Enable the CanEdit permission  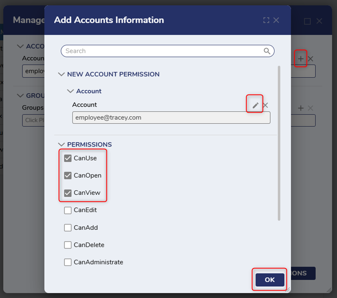point(68,210)
